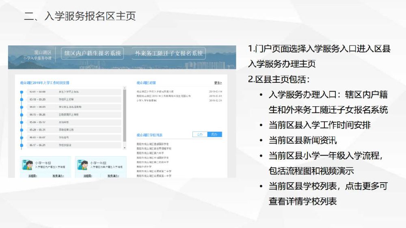Switch to the 公办 school tab
This screenshot has height=228, width=406.
(x=200, y=134)
